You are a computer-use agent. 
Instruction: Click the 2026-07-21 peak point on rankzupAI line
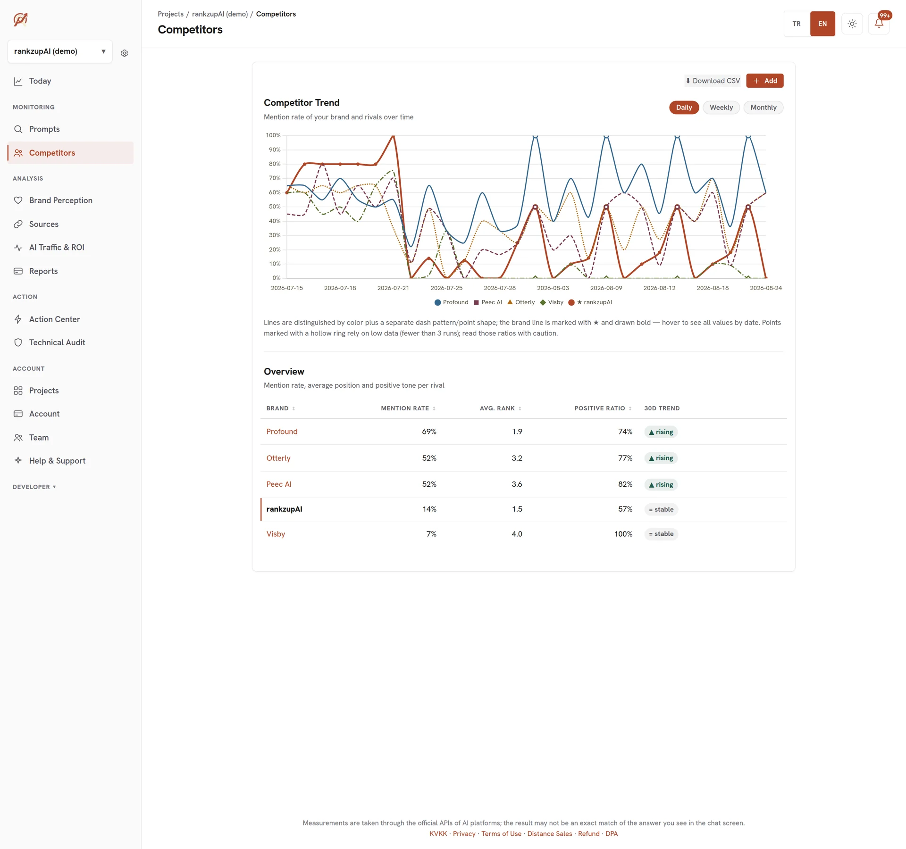point(393,136)
